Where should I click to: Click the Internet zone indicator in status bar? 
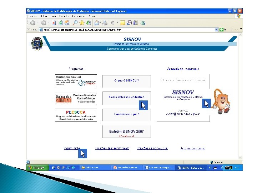(217, 162)
